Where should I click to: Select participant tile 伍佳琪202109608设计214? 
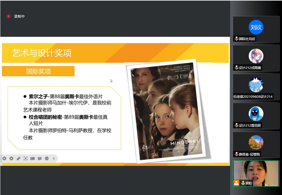point(256,87)
